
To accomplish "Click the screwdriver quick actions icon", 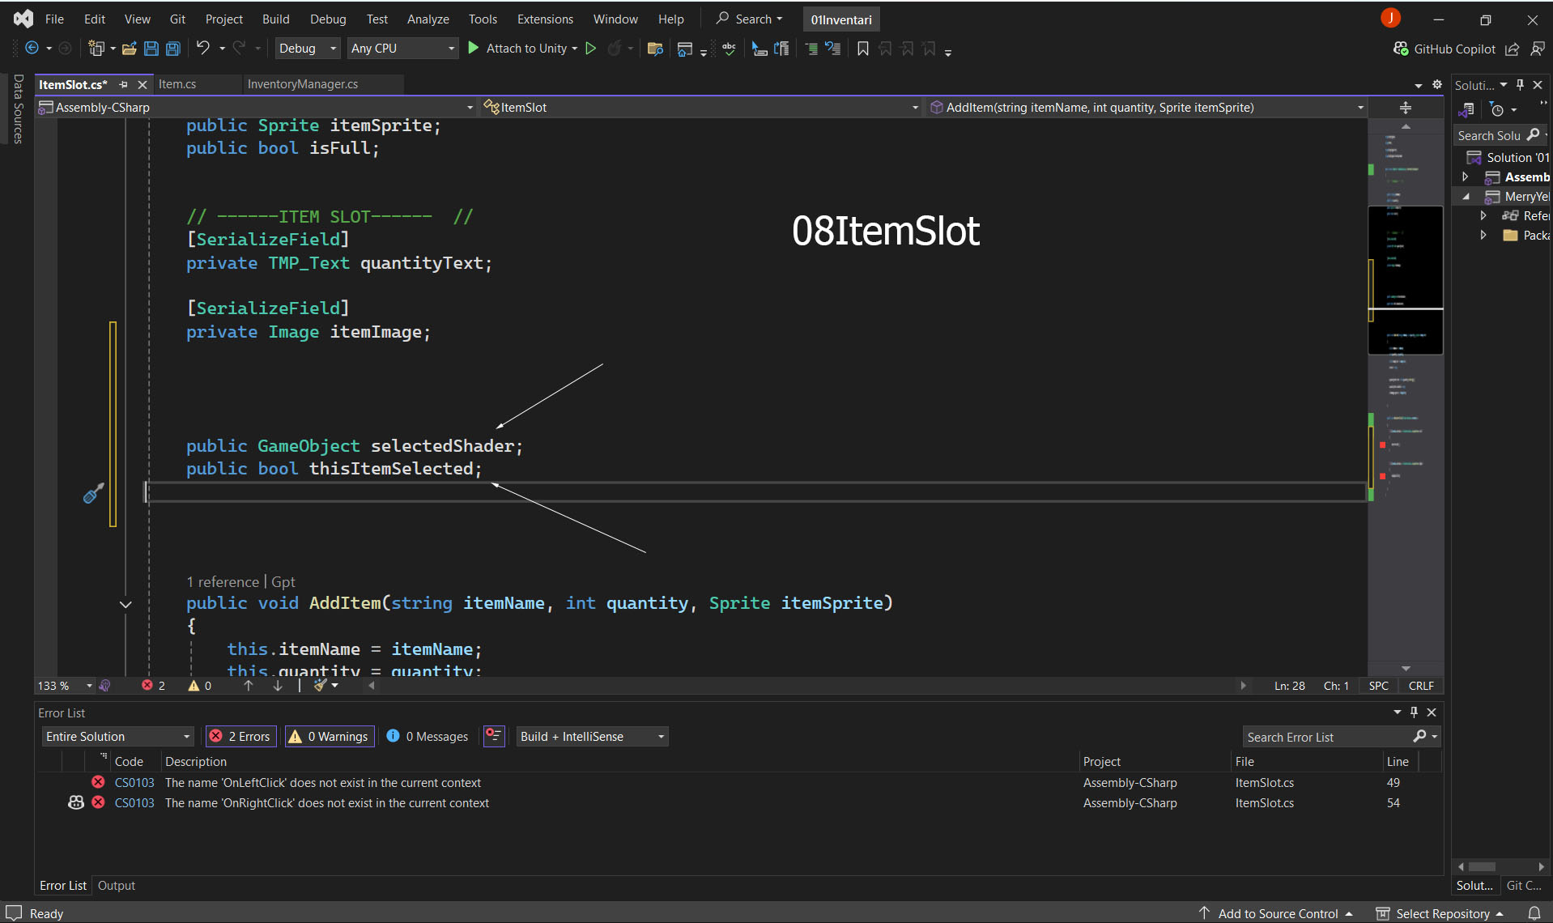I will click(x=93, y=494).
